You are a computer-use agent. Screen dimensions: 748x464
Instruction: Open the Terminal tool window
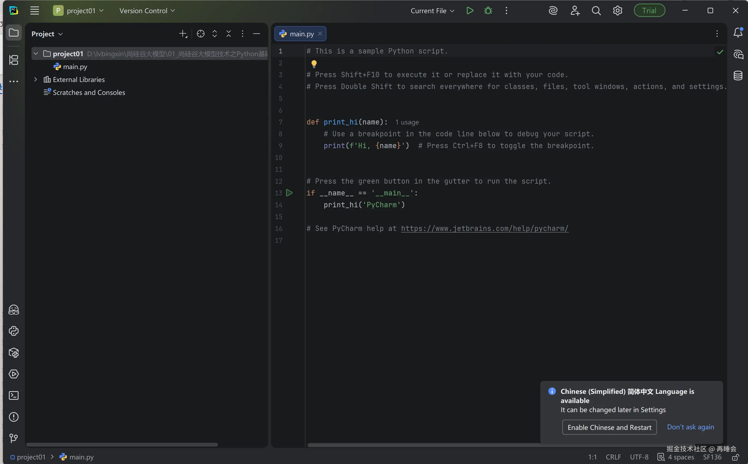[x=13, y=395]
